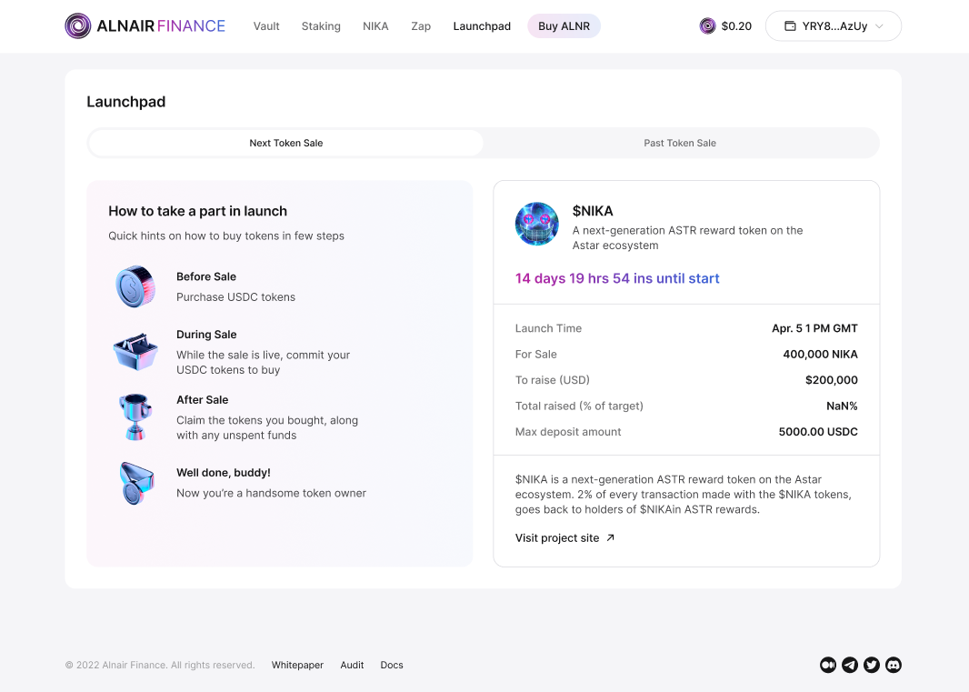This screenshot has width=969, height=692.
Task: Open the Medium social icon
Action: [x=828, y=665]
